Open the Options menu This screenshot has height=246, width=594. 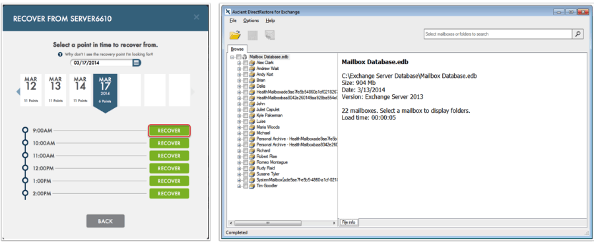(x=251, y=20)
